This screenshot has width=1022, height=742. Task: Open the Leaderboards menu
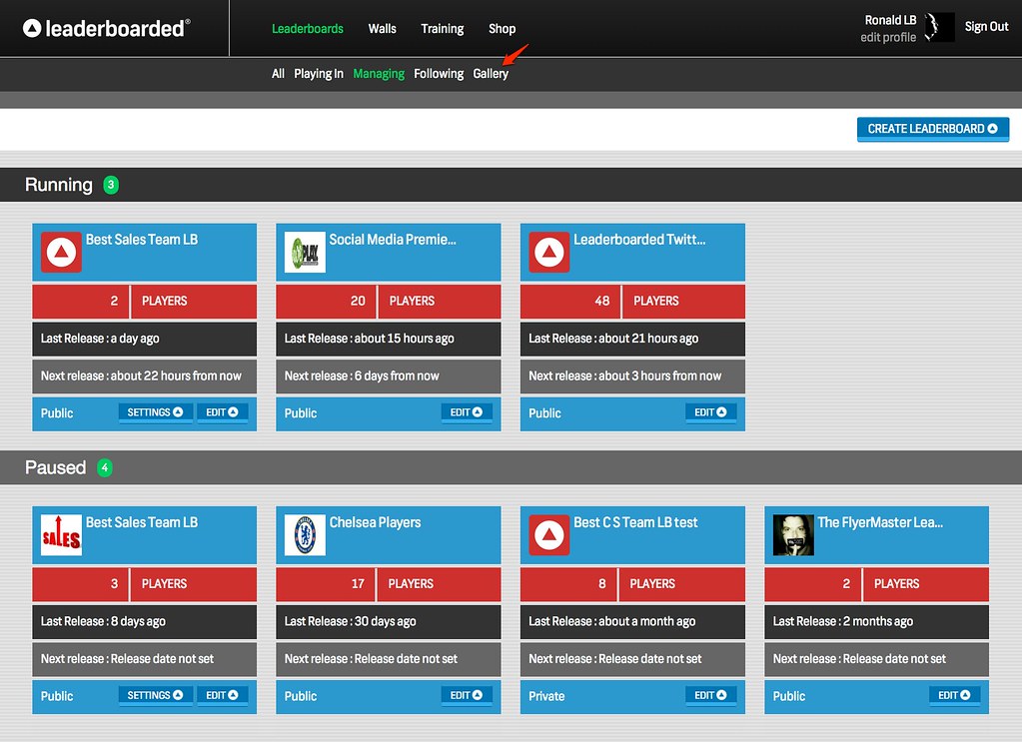pyautogui.click(x=308, y=29)
